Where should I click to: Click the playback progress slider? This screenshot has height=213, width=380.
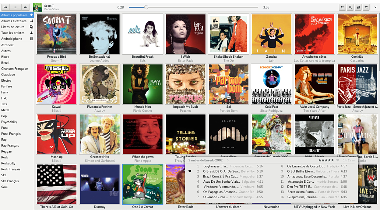[193, 7]
